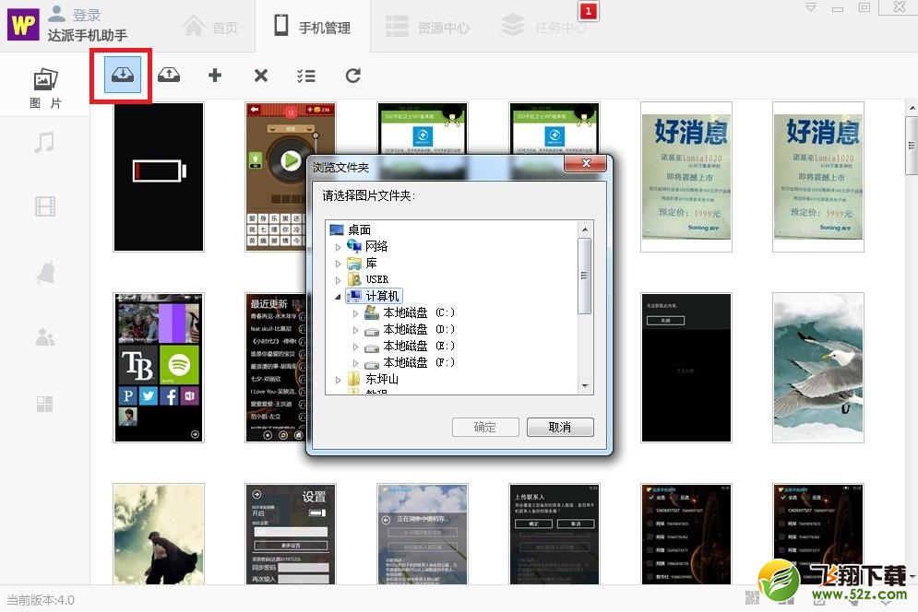Open the video film icon in the sidebar
The width and height of the screenshot is (918, 612).
click(x=44, y=206)
